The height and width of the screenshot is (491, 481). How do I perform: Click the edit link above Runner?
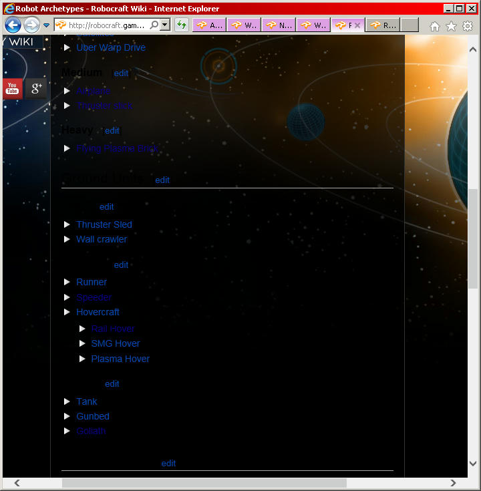click(x=121, y=265)
